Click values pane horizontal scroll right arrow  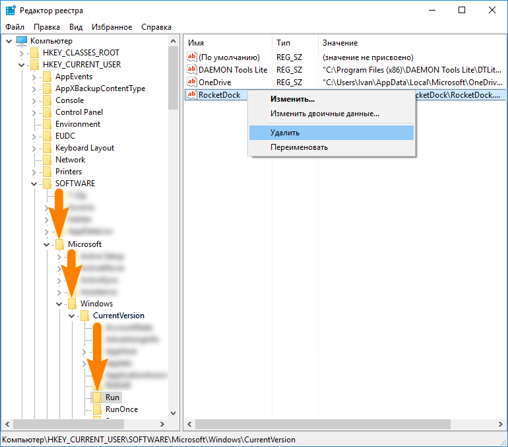pos(501,424)
